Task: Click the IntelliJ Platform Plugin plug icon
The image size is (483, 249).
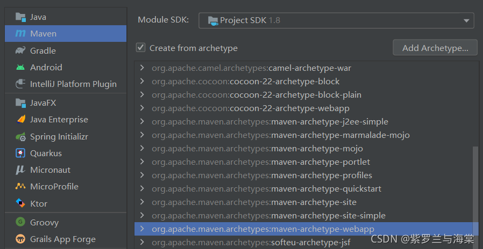Action: click(20, 84)
